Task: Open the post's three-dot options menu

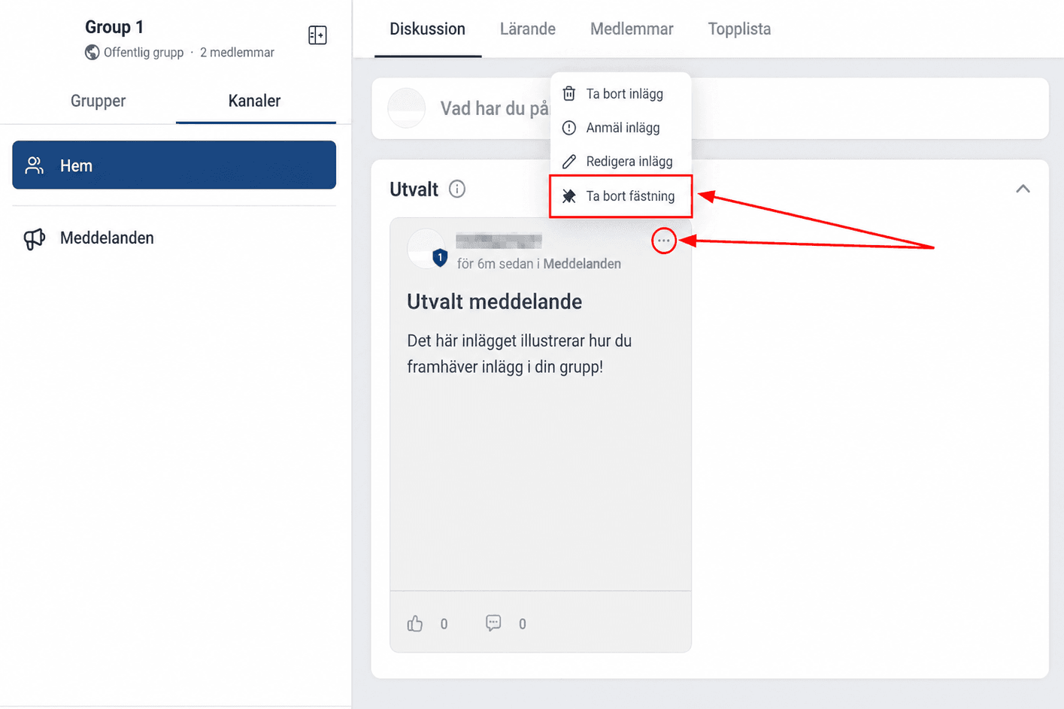Action: (663, 241)
